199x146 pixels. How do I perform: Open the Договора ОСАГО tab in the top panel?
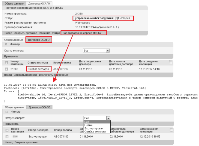[39, 3]
